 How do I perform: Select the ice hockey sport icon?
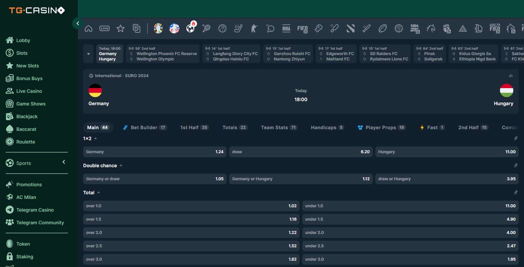[x=238, y=28]
